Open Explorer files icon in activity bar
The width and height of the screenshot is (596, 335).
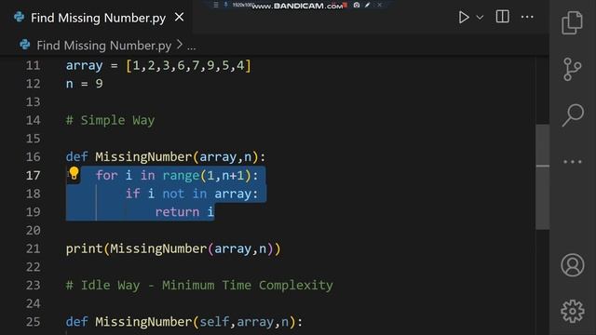point(572,22)
